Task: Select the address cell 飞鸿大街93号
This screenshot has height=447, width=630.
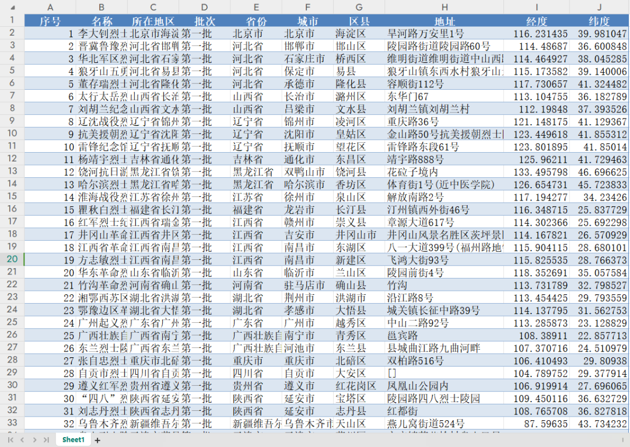Action: [444, 260]
